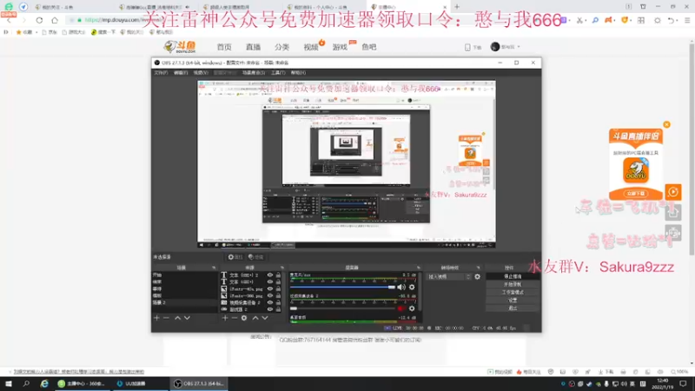Open the 下载 link in Douyu header

(x=473, y=47)
